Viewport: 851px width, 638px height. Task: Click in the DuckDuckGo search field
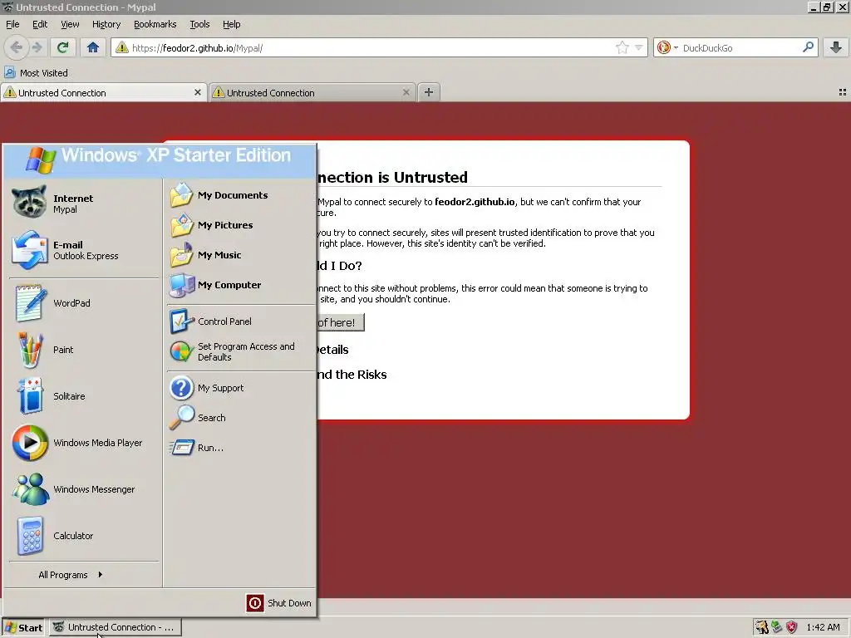tap(740, 47)
